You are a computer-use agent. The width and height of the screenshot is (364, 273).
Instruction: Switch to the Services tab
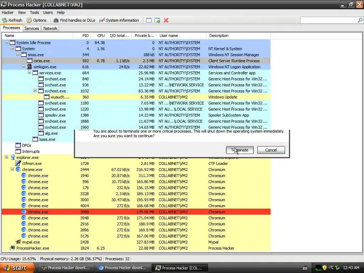pyautogui.click(x=32, y=28)
